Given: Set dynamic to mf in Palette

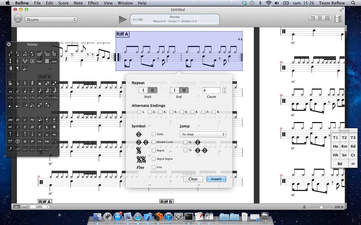Looking at the screenshot, I should 10,127.
